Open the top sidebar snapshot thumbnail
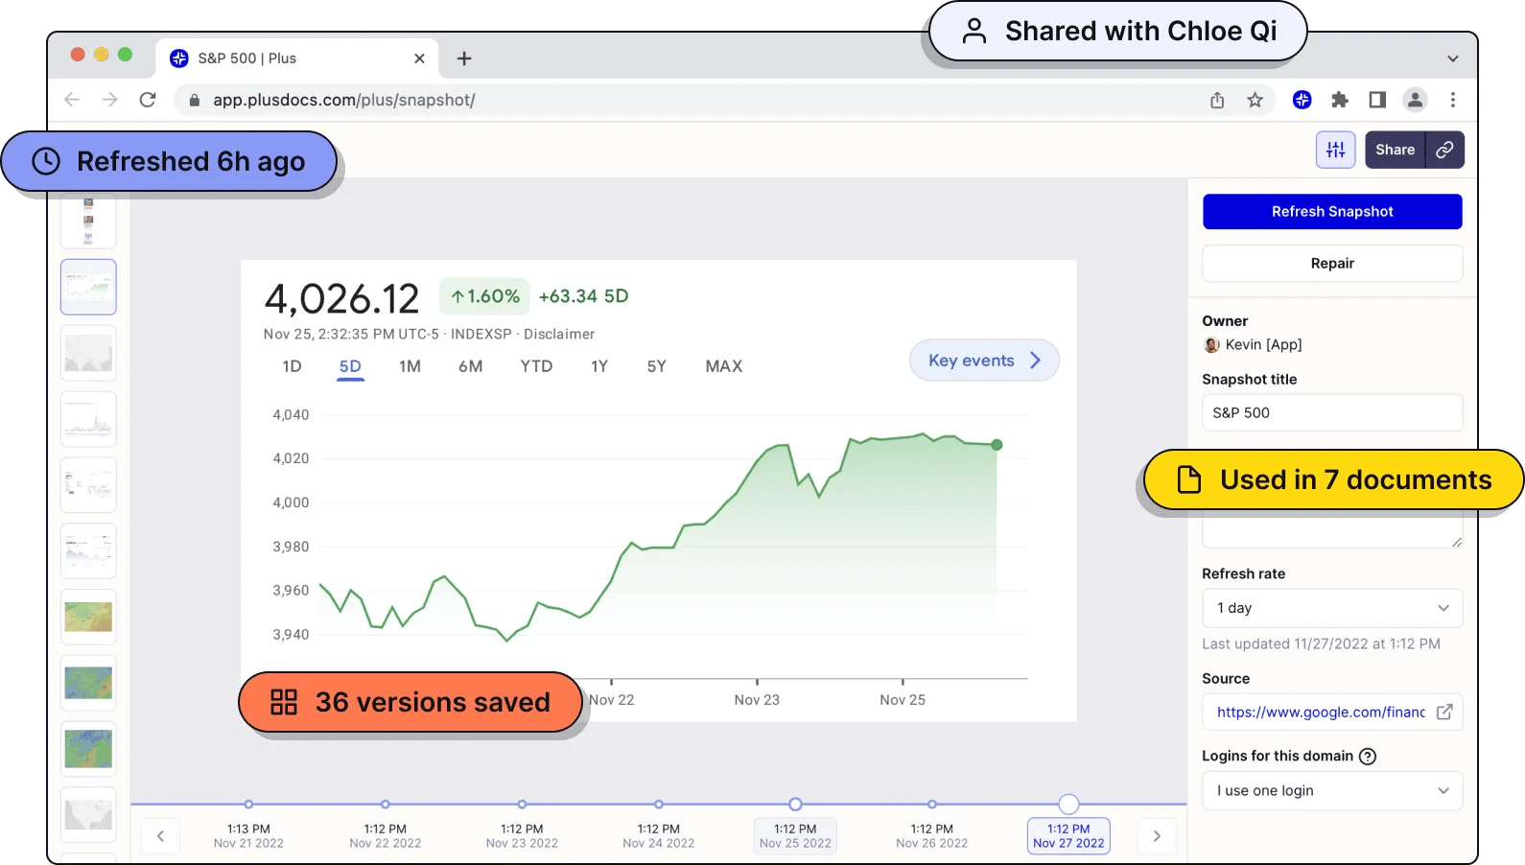The height and width of the screenshot is (865, 1525). [88, 222]
